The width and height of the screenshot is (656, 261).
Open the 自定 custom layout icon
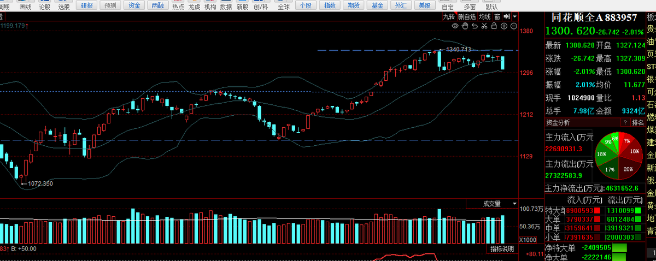[x=448, y=7]
